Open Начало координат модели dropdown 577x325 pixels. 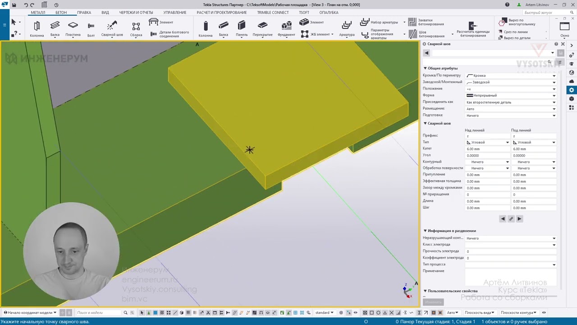[x=30, y=312]
